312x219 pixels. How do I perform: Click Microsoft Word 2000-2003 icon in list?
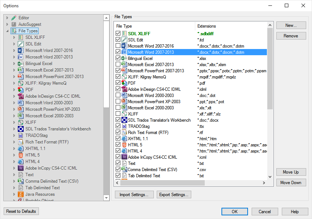point(124,96)
